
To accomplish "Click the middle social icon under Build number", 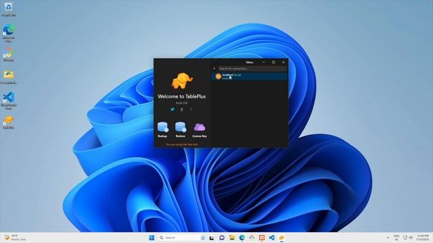I will [182, 109].
